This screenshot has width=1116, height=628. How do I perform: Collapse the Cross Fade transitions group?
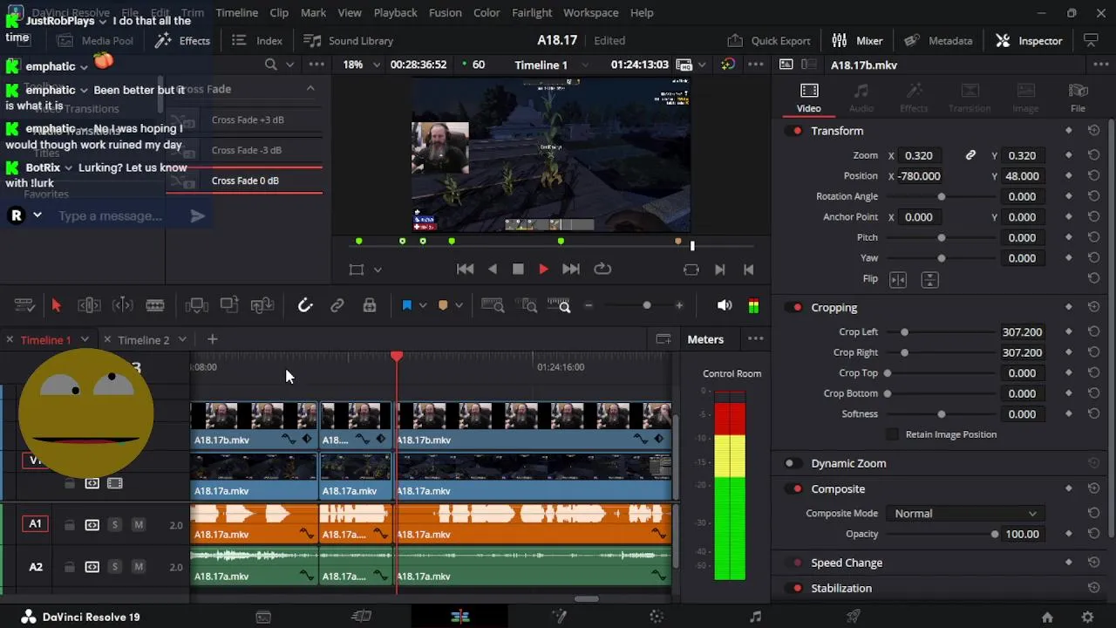click(310, 89)
